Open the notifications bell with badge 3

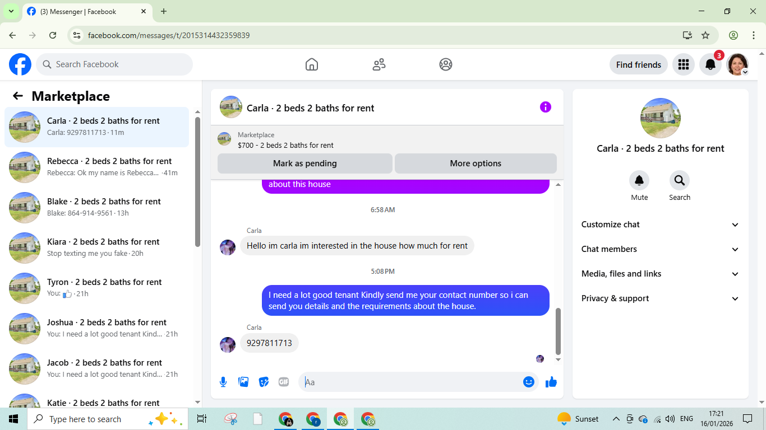coord(710,64)
